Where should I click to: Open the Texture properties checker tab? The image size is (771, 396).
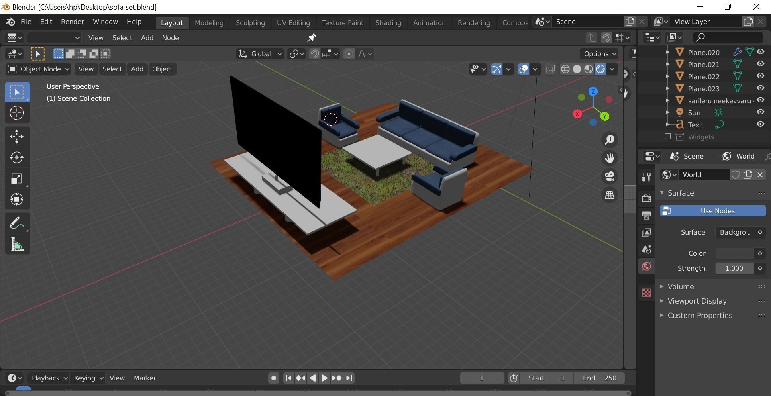coord(646,293)
